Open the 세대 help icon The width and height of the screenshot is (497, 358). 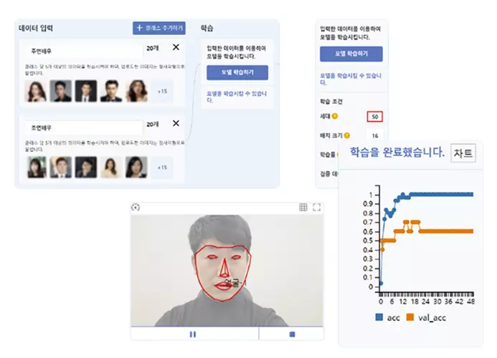(x=335, y=116)
